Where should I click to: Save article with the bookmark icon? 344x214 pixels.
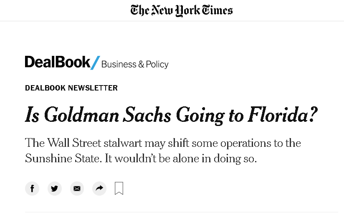click(119, 188)
